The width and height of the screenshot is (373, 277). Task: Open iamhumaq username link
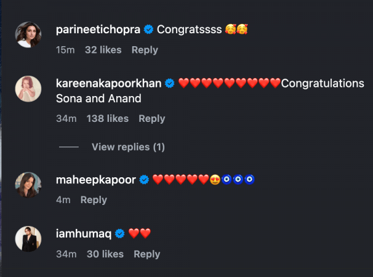(84, 233)
